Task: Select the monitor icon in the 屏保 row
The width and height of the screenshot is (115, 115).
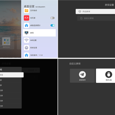Action: click(27, 33)
